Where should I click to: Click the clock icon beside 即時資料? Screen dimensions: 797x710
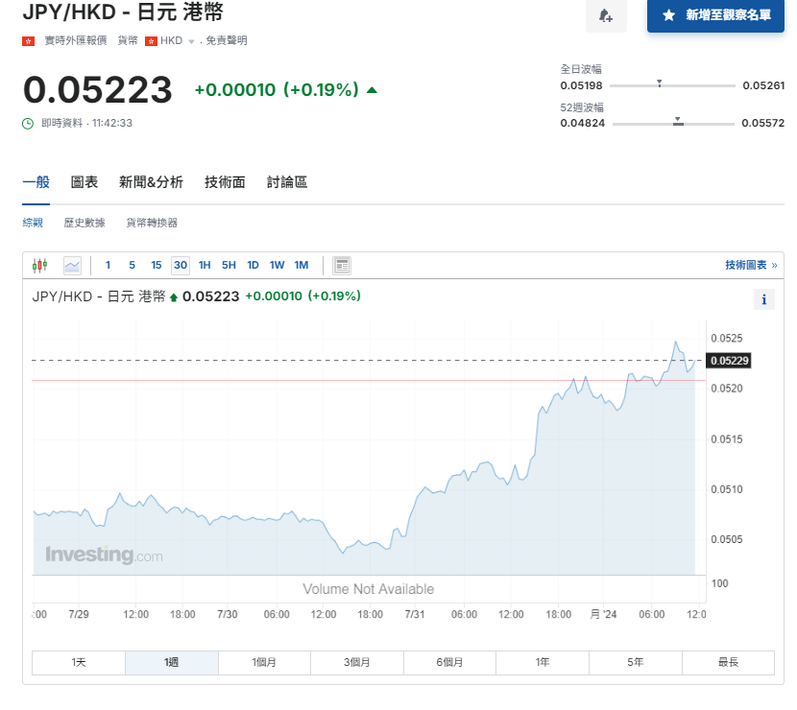coord(29,123)
